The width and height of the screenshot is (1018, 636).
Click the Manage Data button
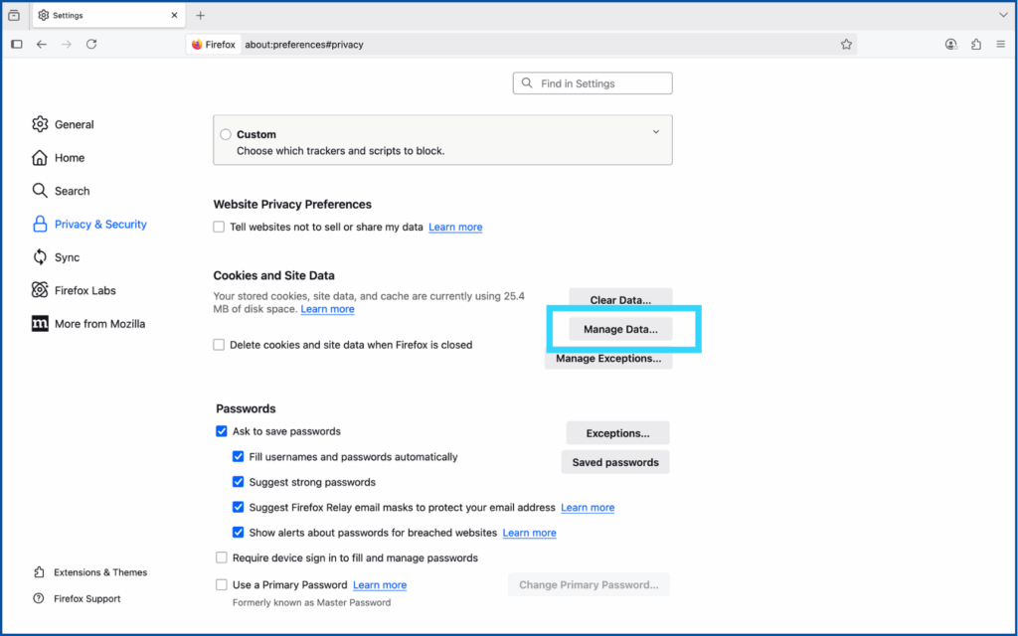620,329
